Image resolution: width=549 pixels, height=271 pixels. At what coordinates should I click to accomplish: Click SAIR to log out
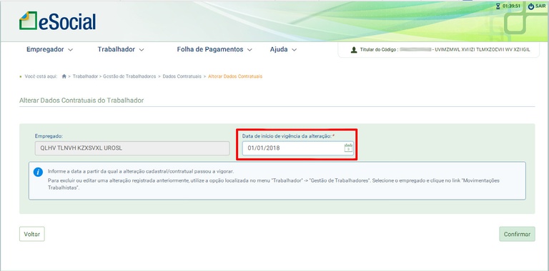540,6
